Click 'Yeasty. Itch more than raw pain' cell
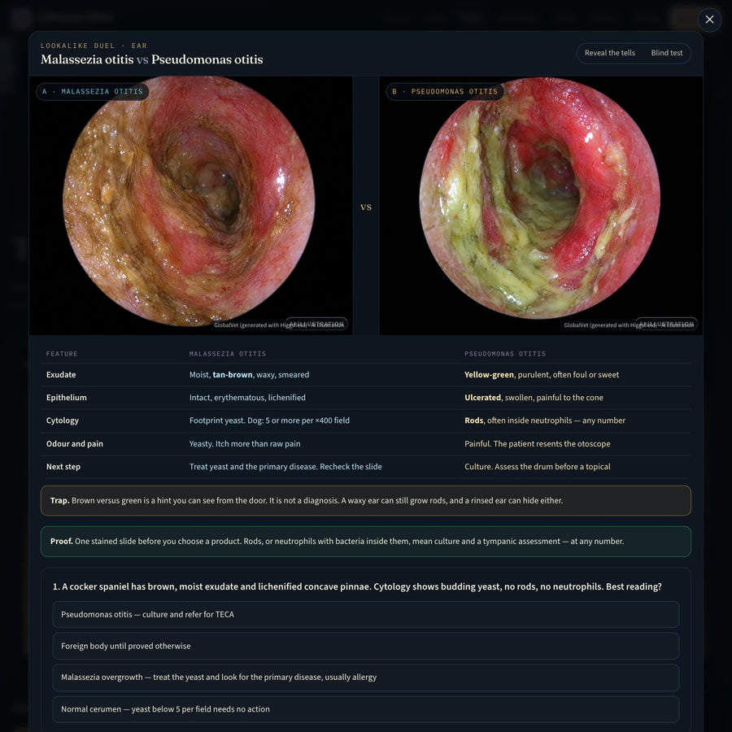This screenshot has width=732, height=732. [245, 444]
